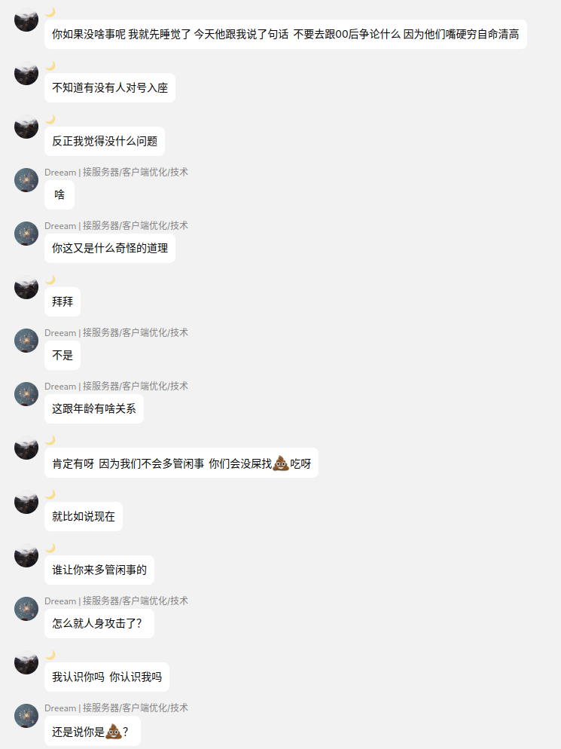
Task: Open Dreeam's avatar beside 不是 message
Action: pyautogui.click(x=26, y=341)
